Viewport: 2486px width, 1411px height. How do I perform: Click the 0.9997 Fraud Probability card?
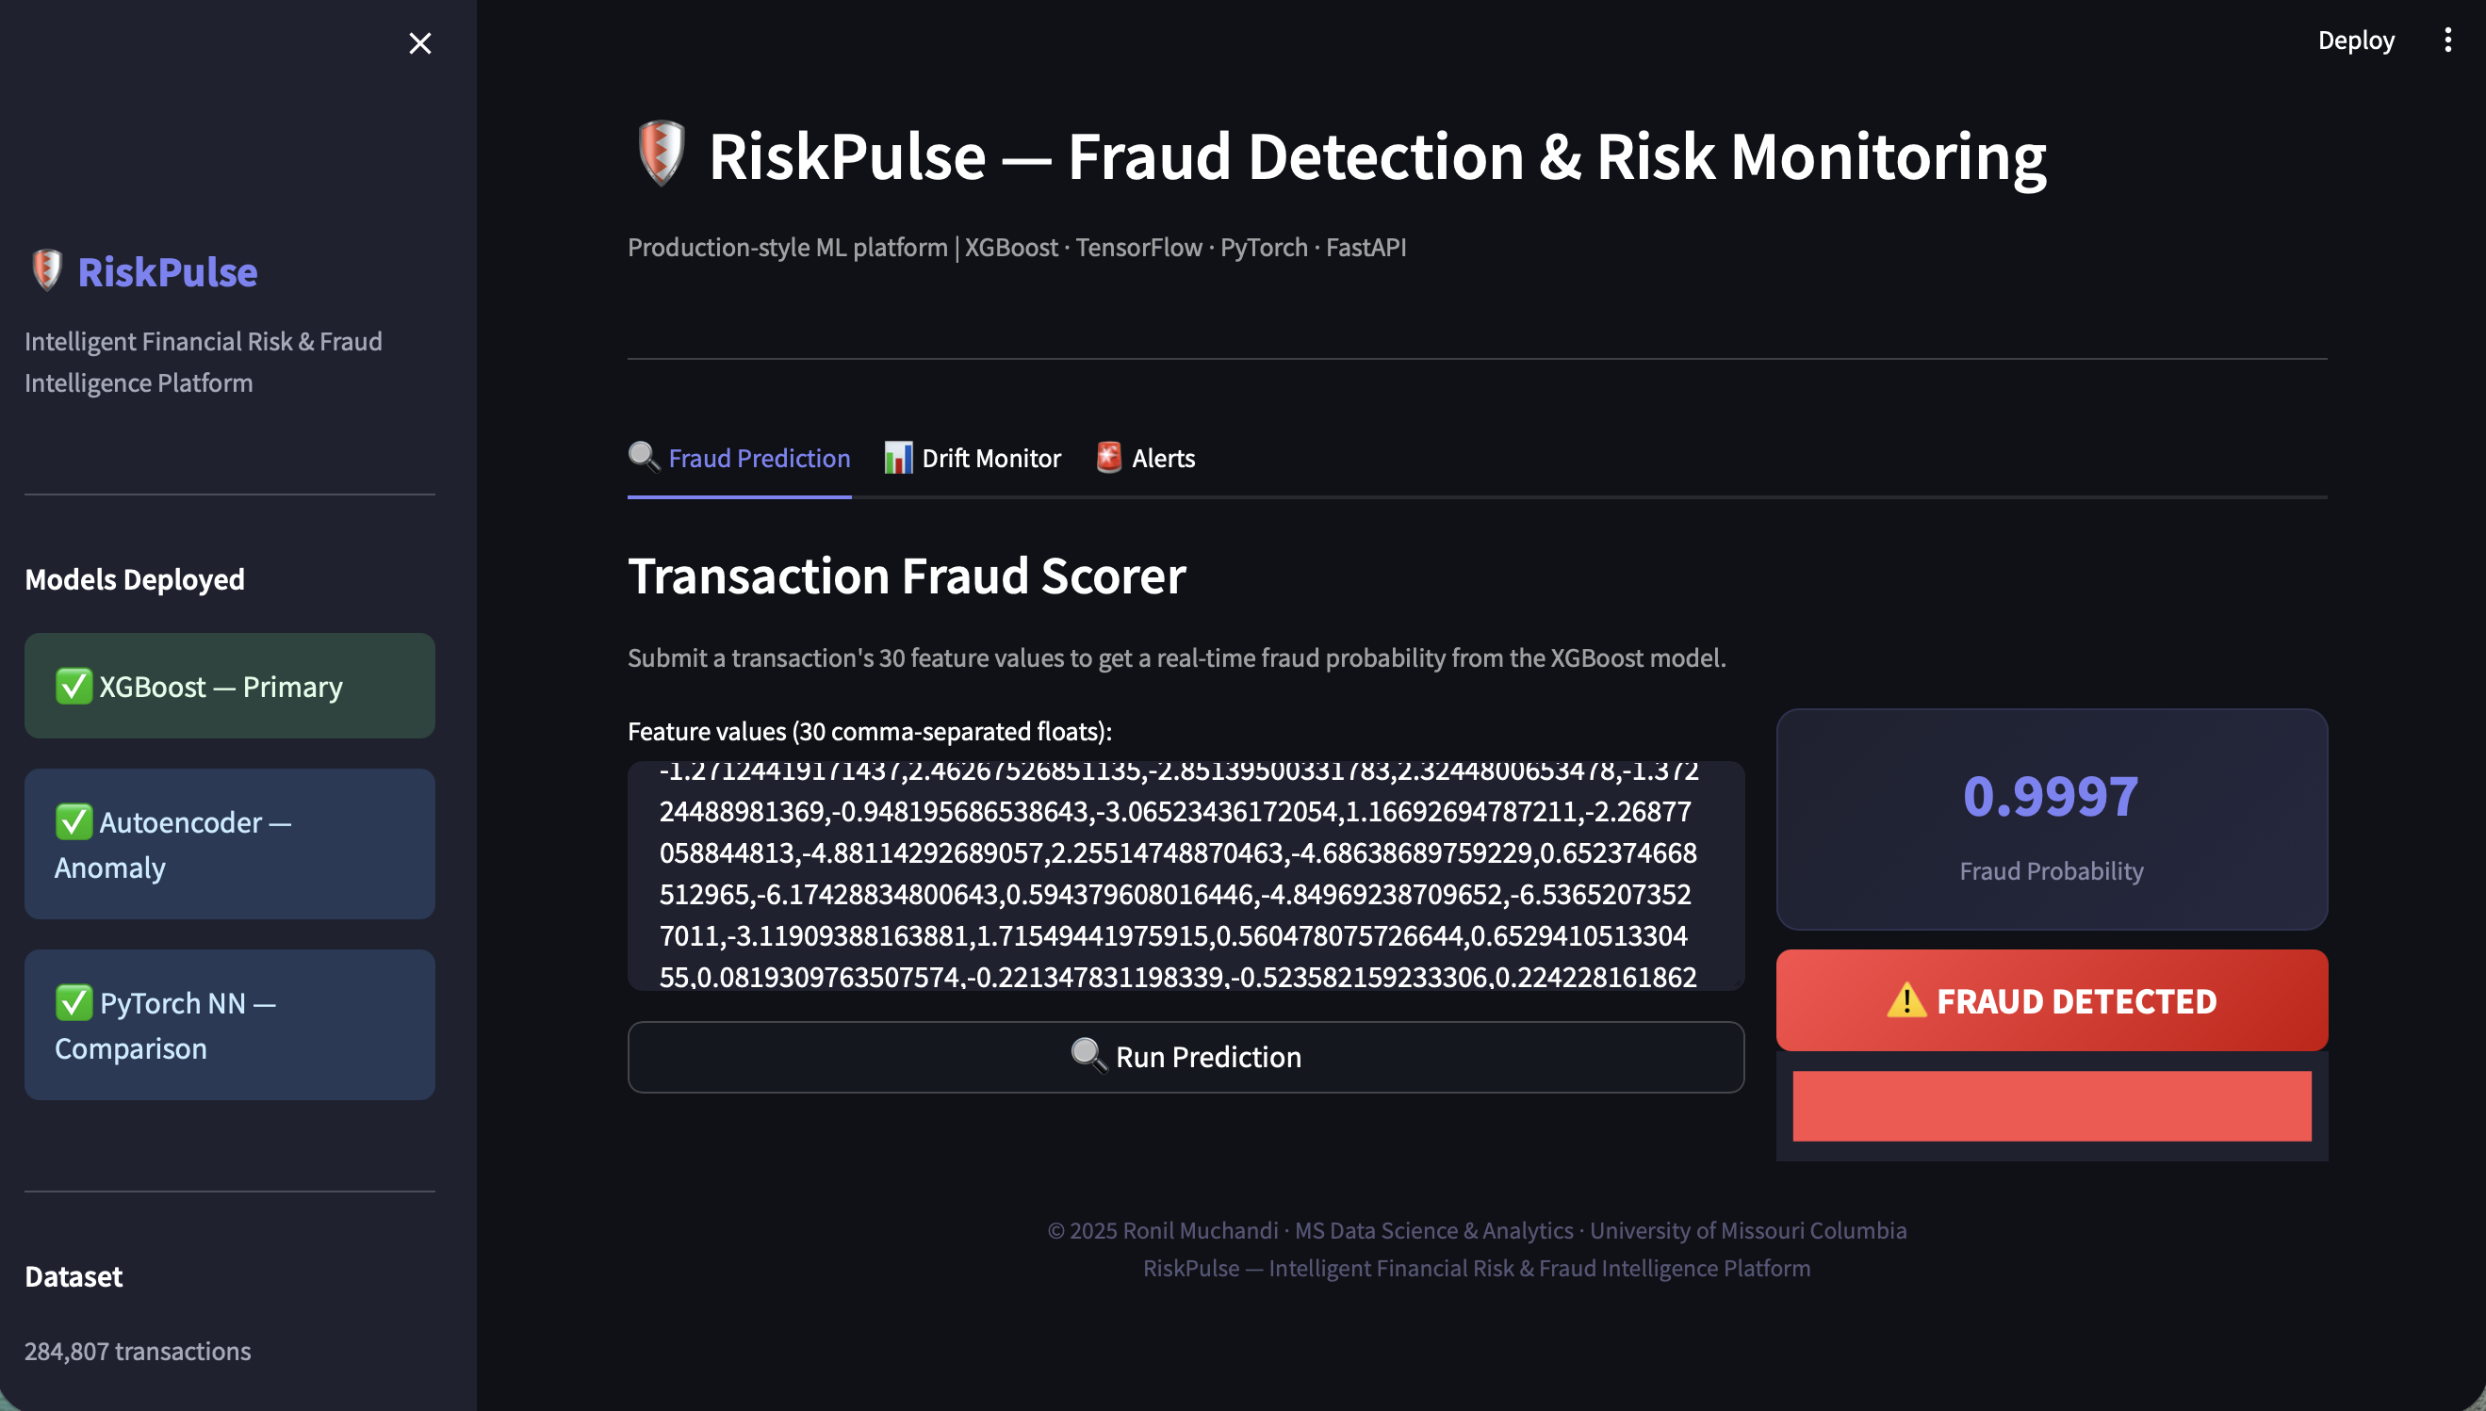[x=2051, y=819]
